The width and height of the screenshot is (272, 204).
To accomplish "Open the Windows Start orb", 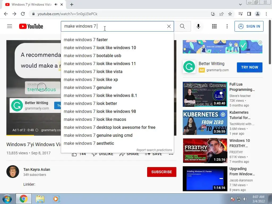I will coord(7,199).
